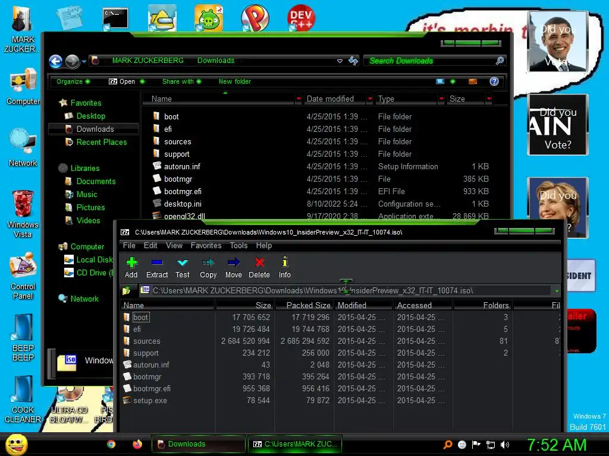Click the Add button in 7-Zip toolbar
Viewport: 609px width, 456px height.
pos(131,268)
